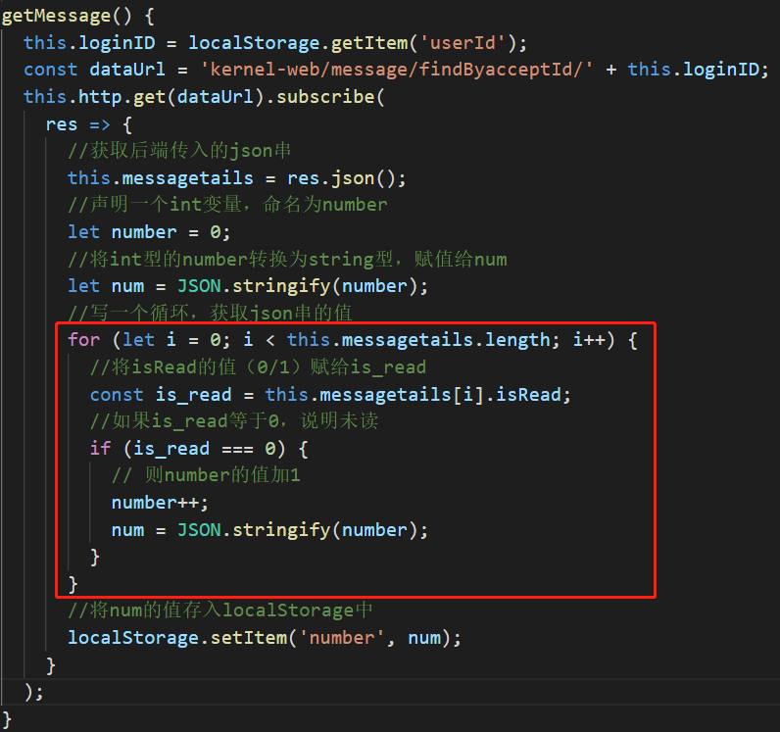This screenshot has height=732, width=780.
Task: Click the comment //写一个循环，获取json串的值
Action: click(210, 313)
